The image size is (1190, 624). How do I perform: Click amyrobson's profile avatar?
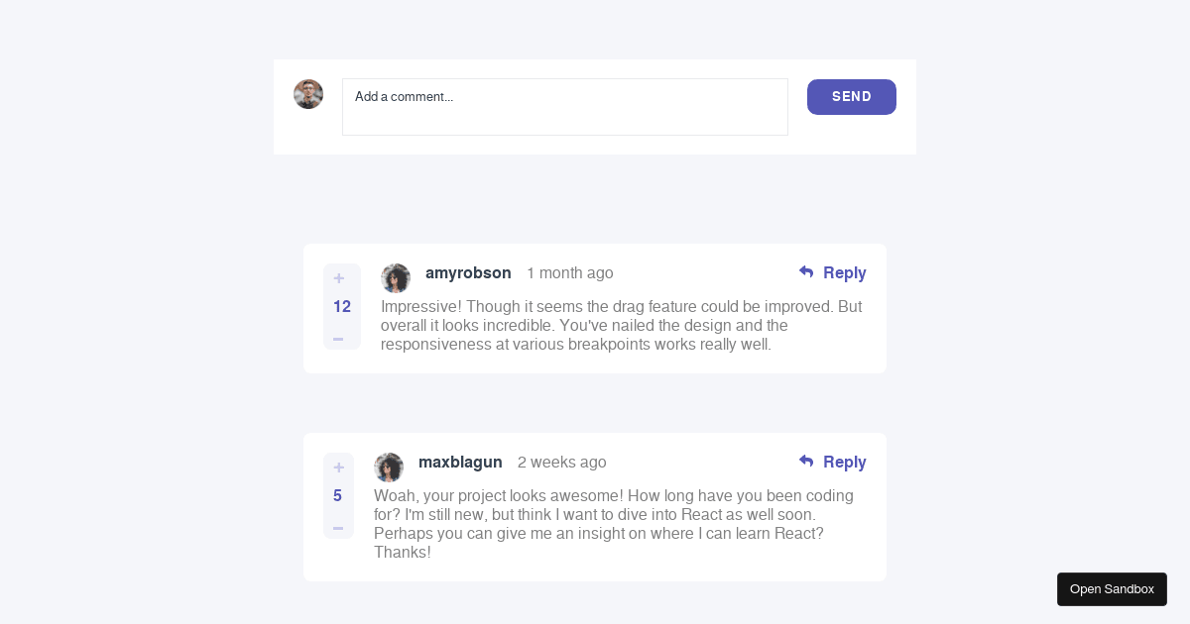click(x=396, y=278)
